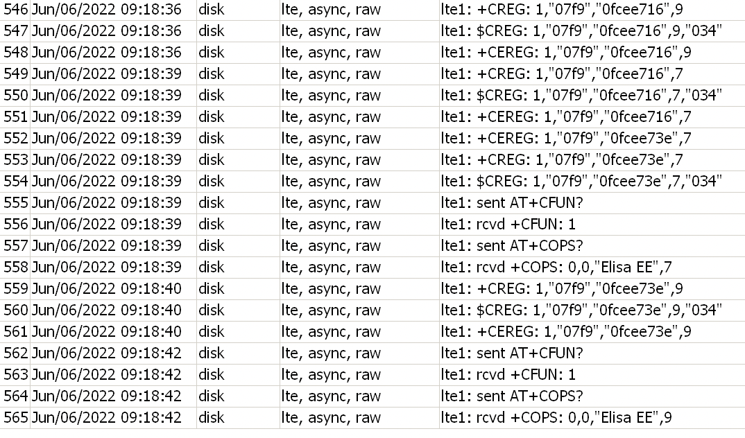Click row 549's timestamp cell
This screenshot has height=438, width=745.
(x=106, y=74)
